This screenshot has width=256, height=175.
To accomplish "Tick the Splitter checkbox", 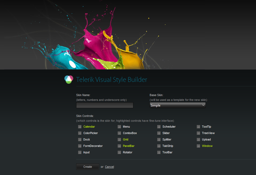I will pyautogui.click(x=159, y=139).
